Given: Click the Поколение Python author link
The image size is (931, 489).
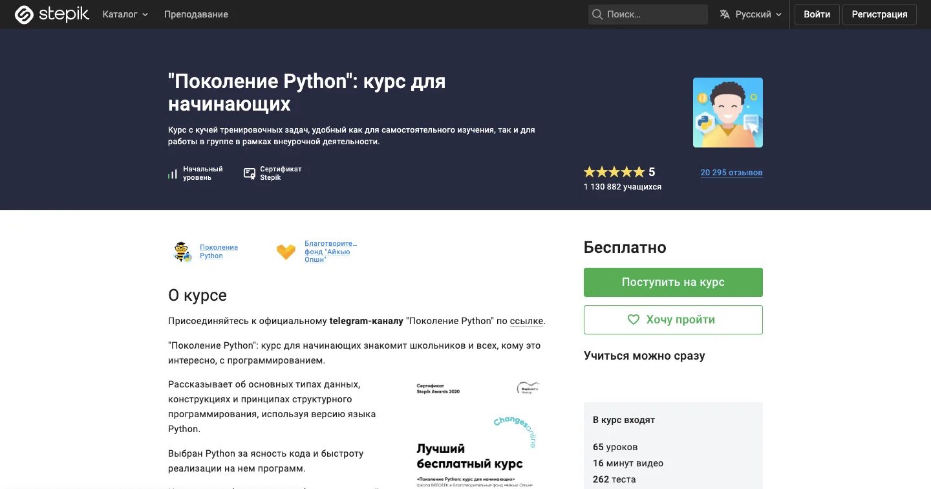Looking at the screenshot, I should tap(219, 252).
